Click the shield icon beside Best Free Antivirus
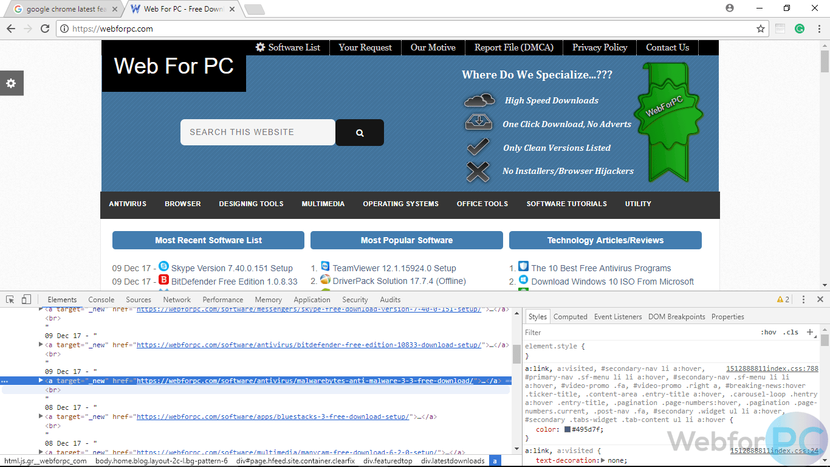This screenshot has height=467, width=830. (x=523, y=266)
